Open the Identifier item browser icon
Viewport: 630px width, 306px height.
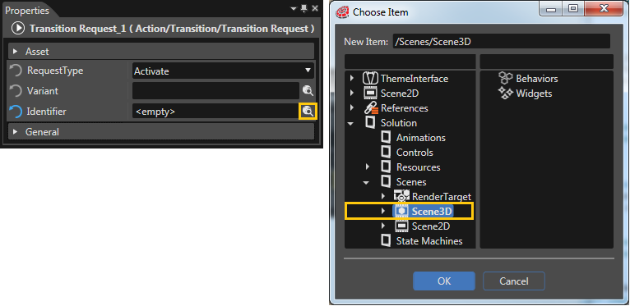[308, 112]
